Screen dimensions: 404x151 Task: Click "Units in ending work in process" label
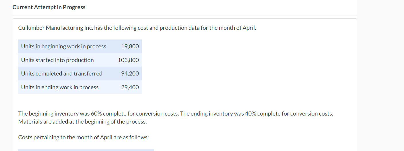[x=60, y=87]
